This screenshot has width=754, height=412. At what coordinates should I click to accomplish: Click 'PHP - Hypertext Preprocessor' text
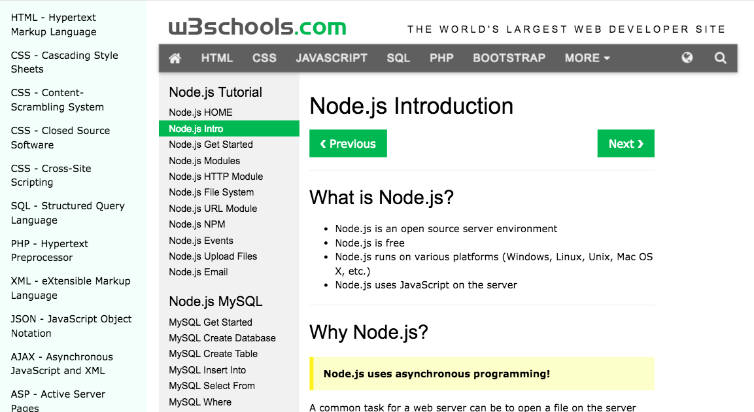[49, 250]
